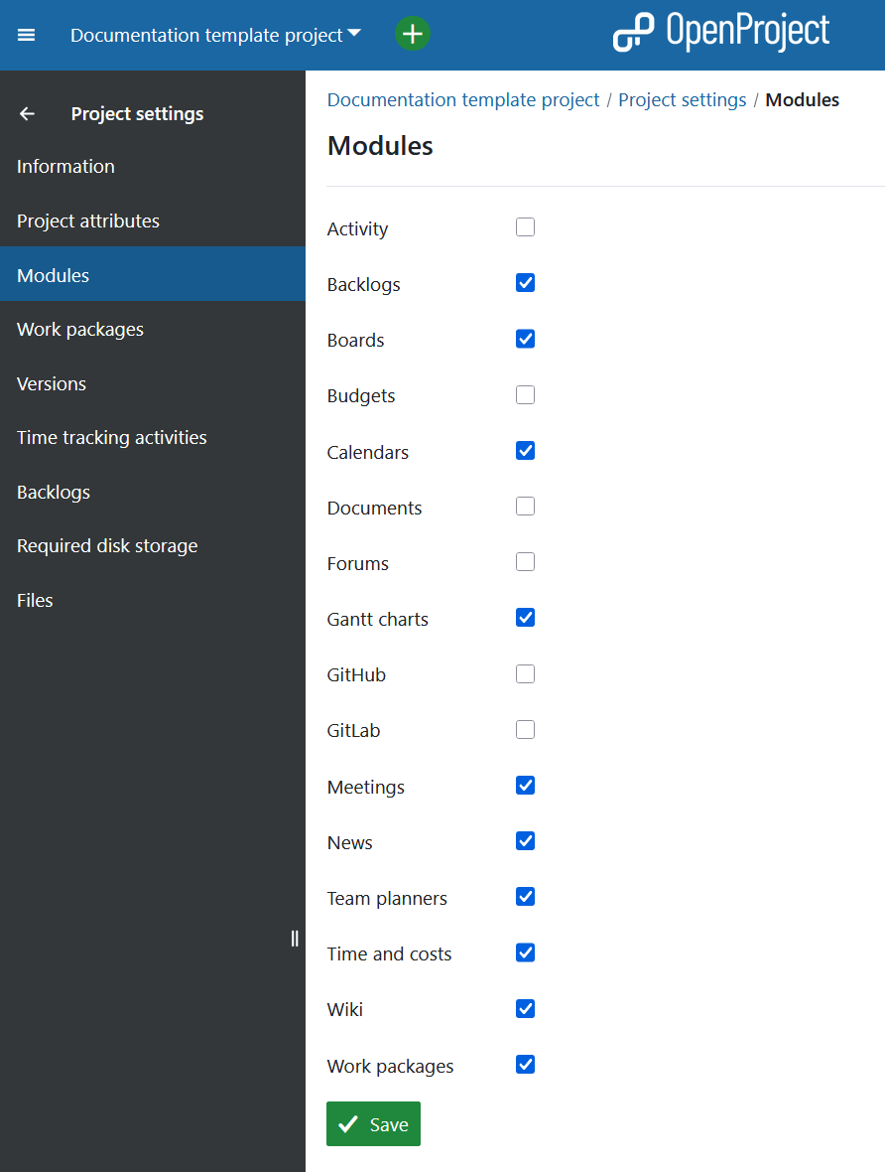Open Information in the settings sidebar

tap(153, 167)
